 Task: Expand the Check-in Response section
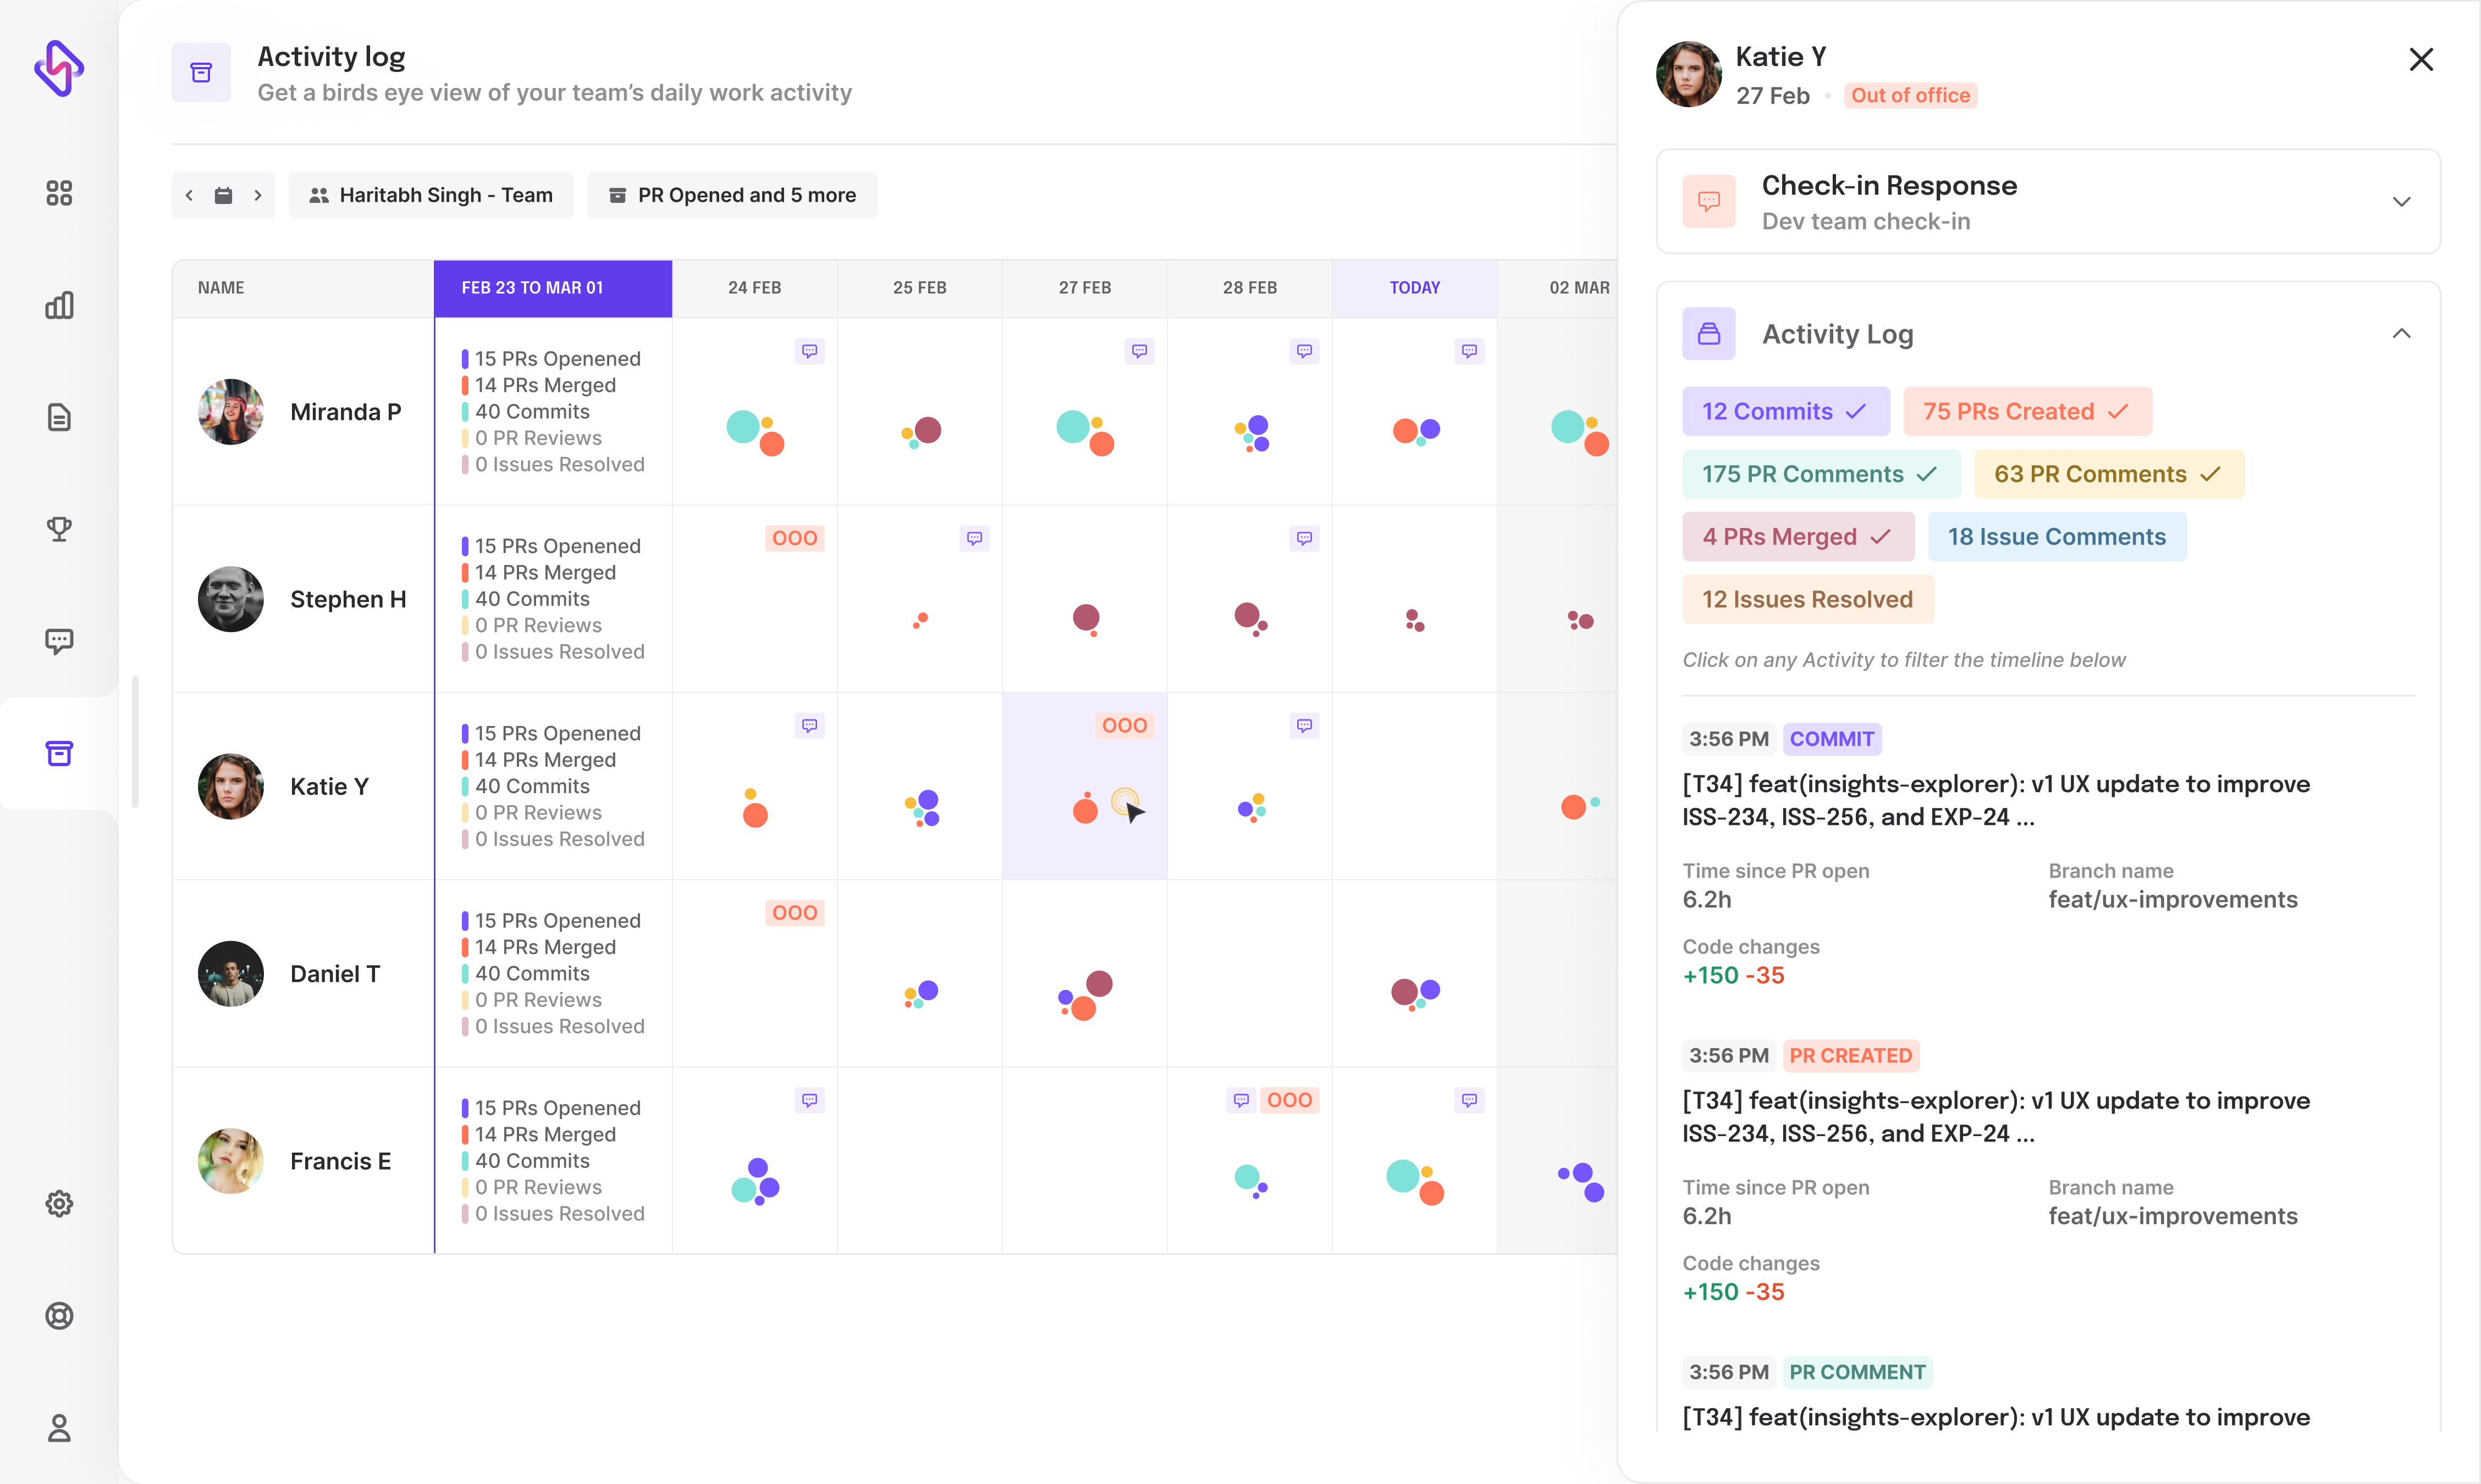click(2402, 201)
